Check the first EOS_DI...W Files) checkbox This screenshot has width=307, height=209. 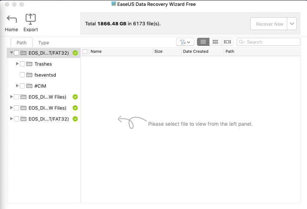(x=17, y=97)
